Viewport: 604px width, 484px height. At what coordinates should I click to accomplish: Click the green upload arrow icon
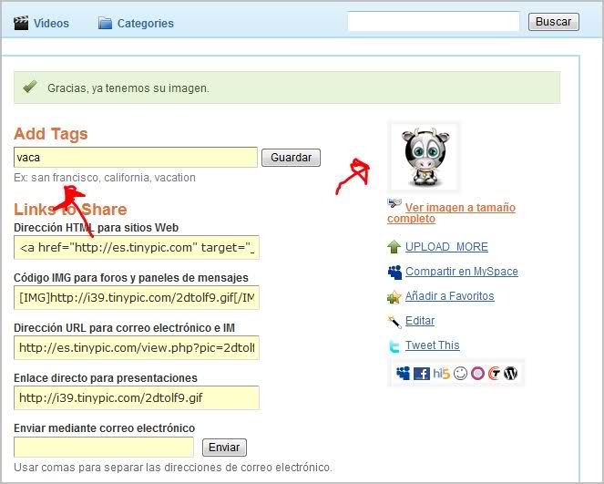pos(394,247)
